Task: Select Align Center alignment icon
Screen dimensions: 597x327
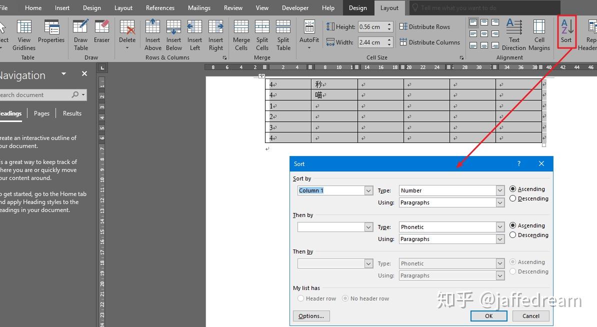Action: pyautogui.click(x=484, y=34)
